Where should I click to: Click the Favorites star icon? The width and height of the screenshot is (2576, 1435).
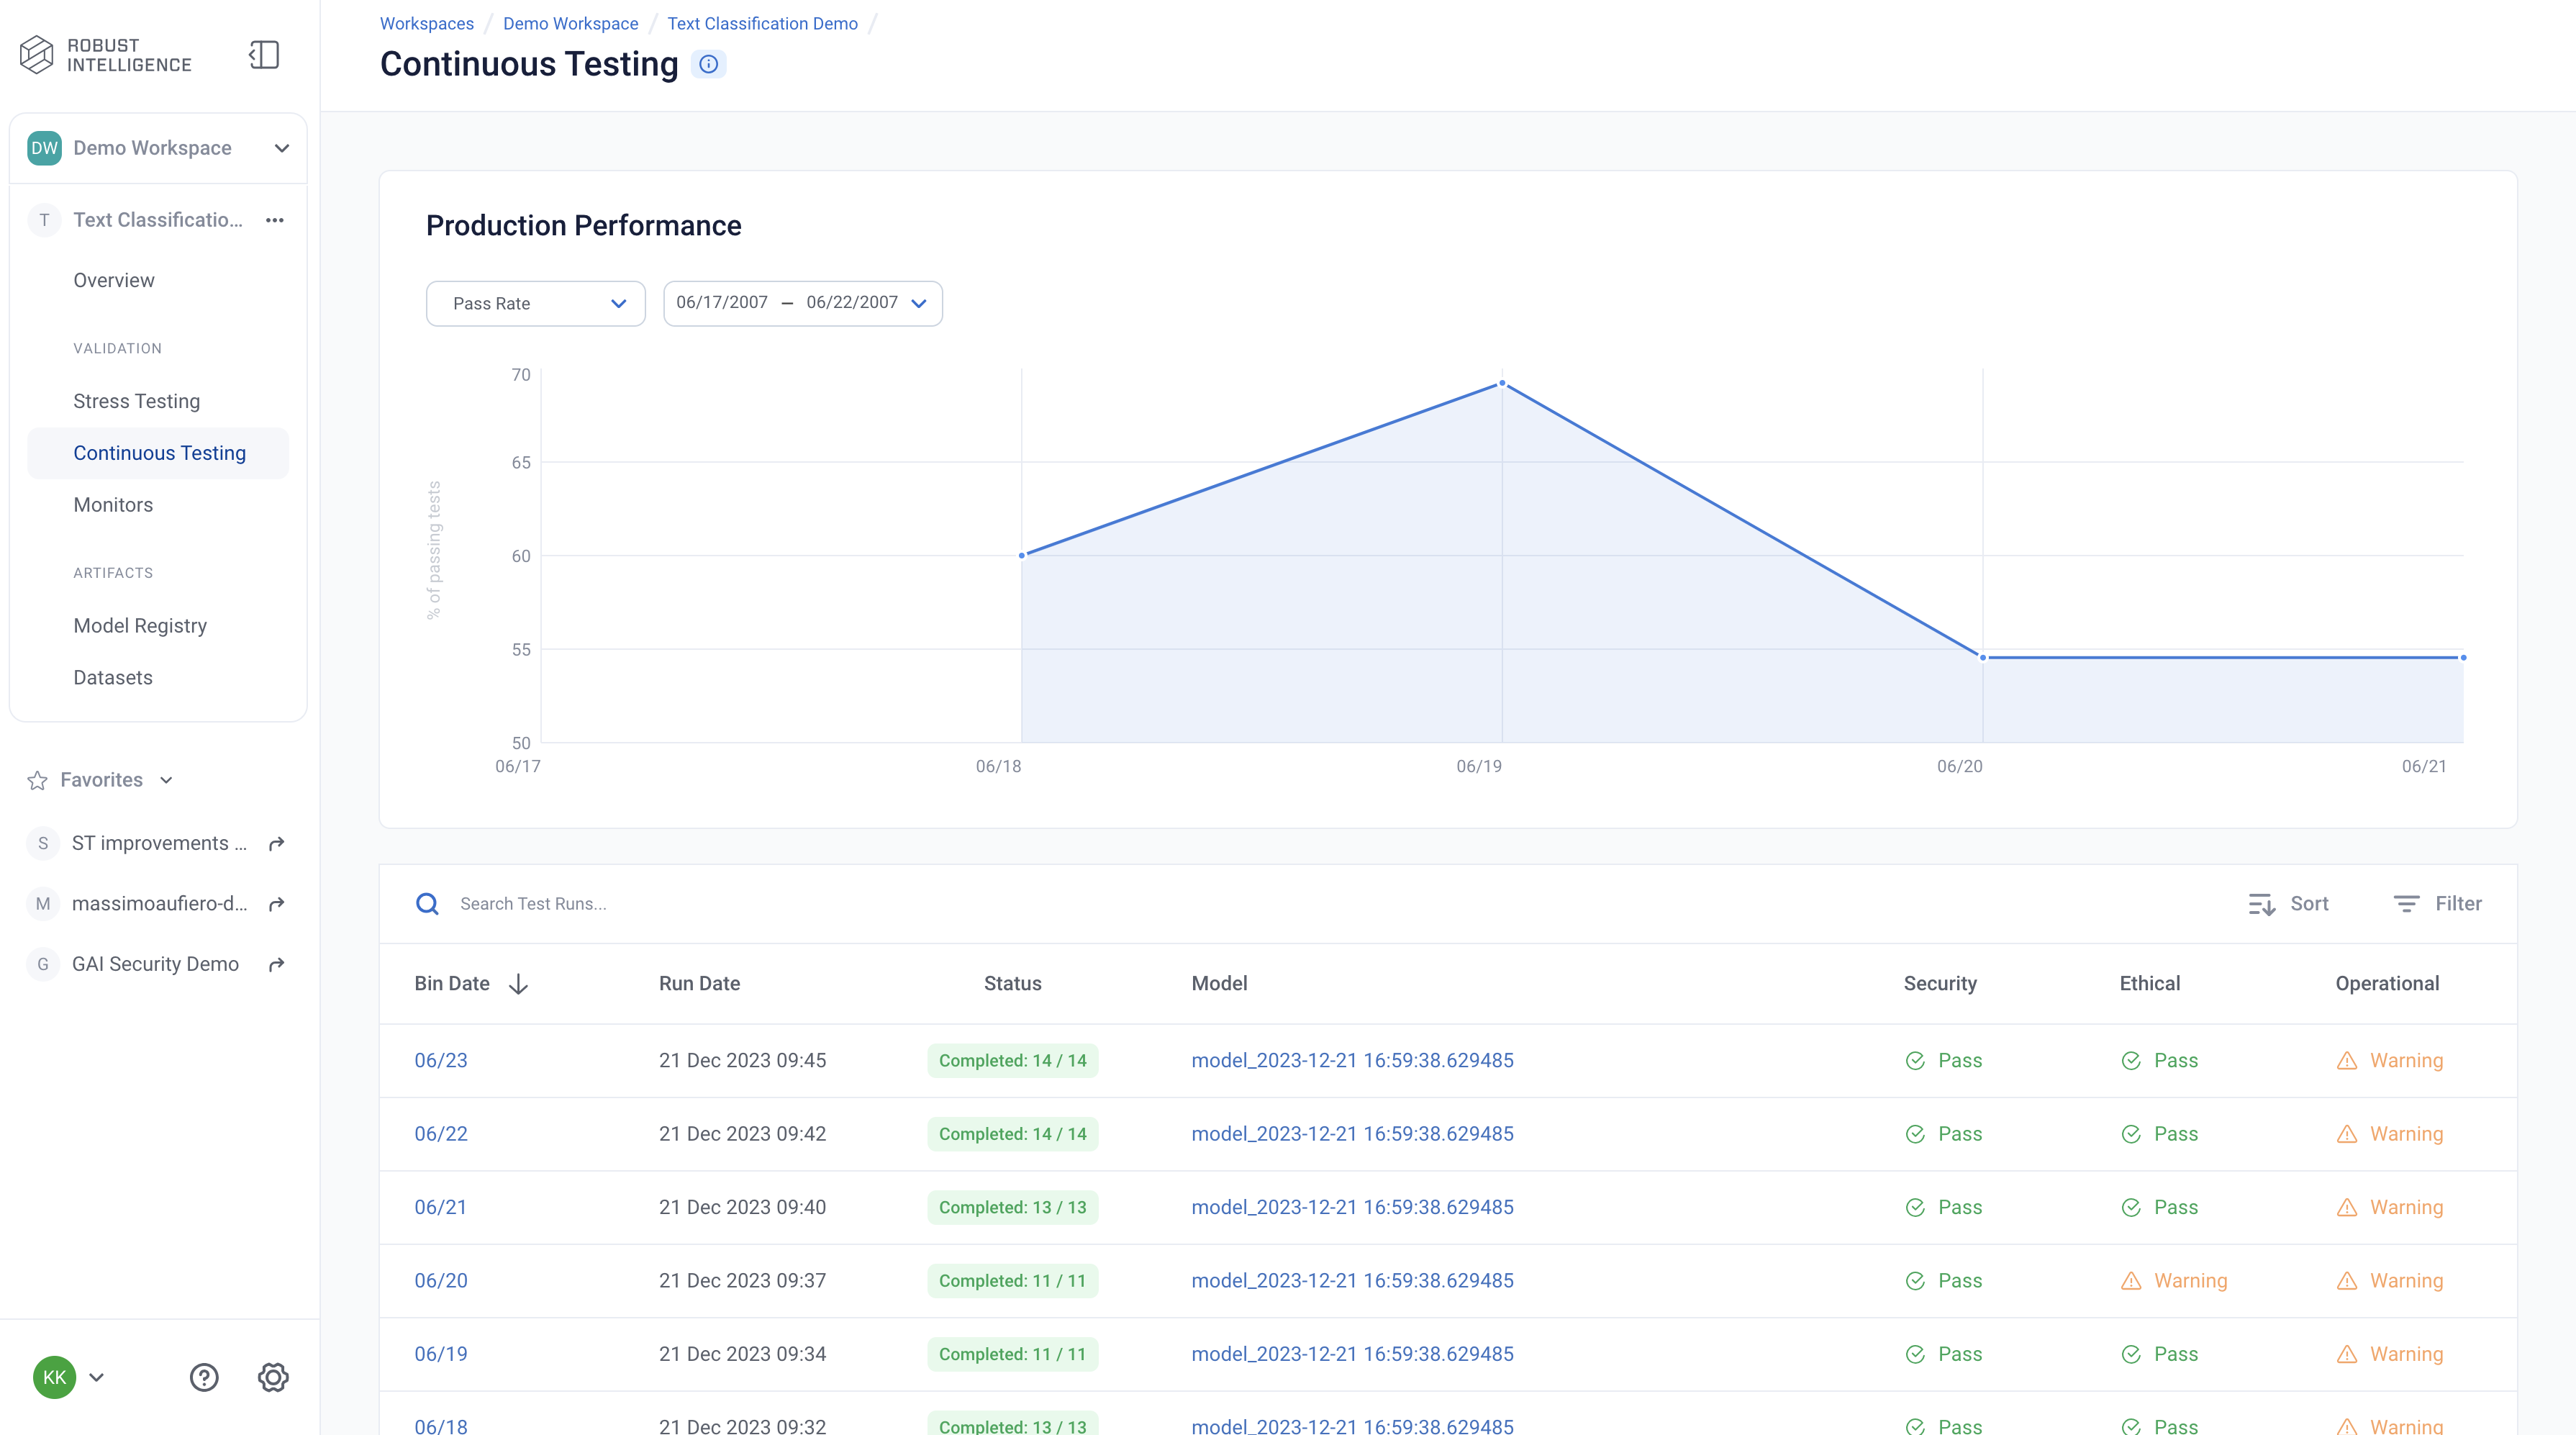pyautogui.click(x=37, y=780)
